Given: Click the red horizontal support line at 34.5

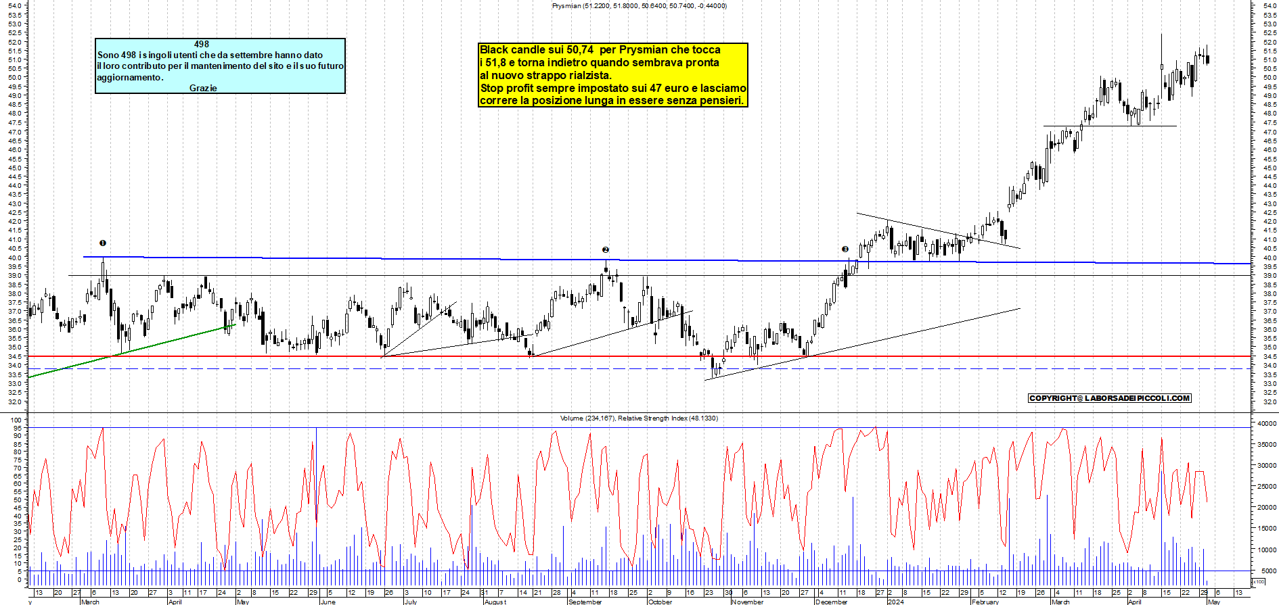Looking at the screenshot, I should [639, 356].
